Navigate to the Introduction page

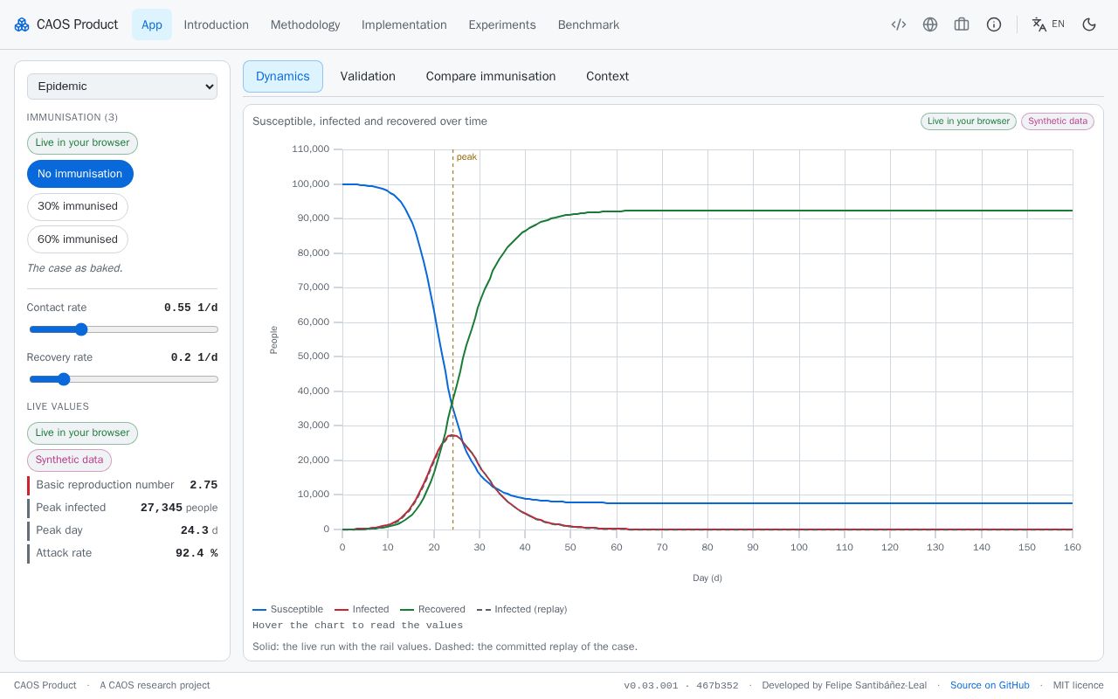(217, 24)
